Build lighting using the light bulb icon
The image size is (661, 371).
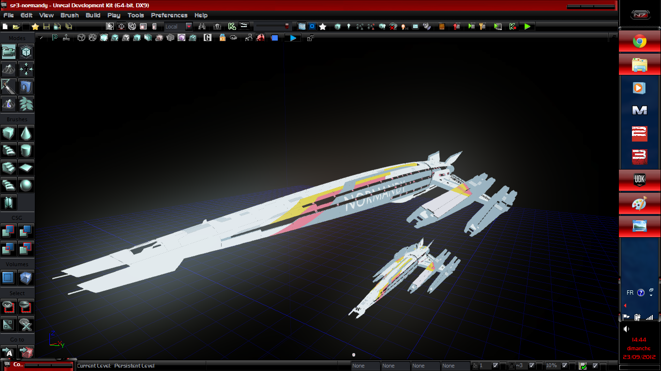click(348, 27)
